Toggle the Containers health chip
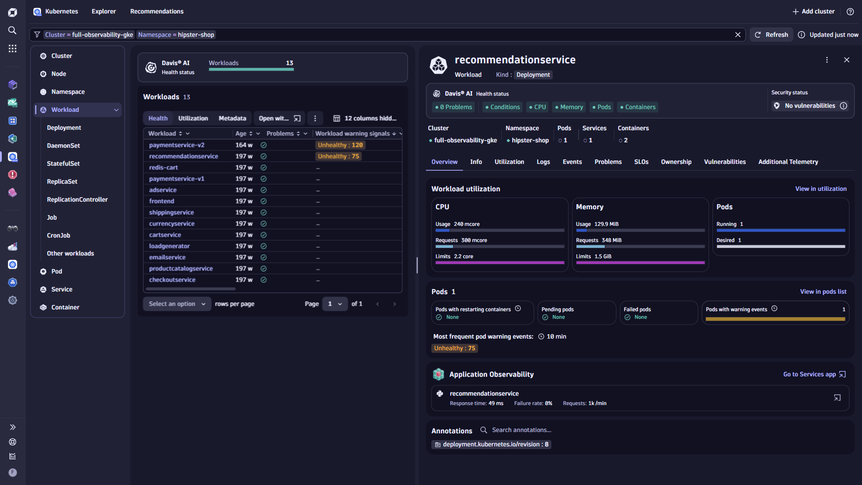This screenshot has height=485, width=862. 638,107
